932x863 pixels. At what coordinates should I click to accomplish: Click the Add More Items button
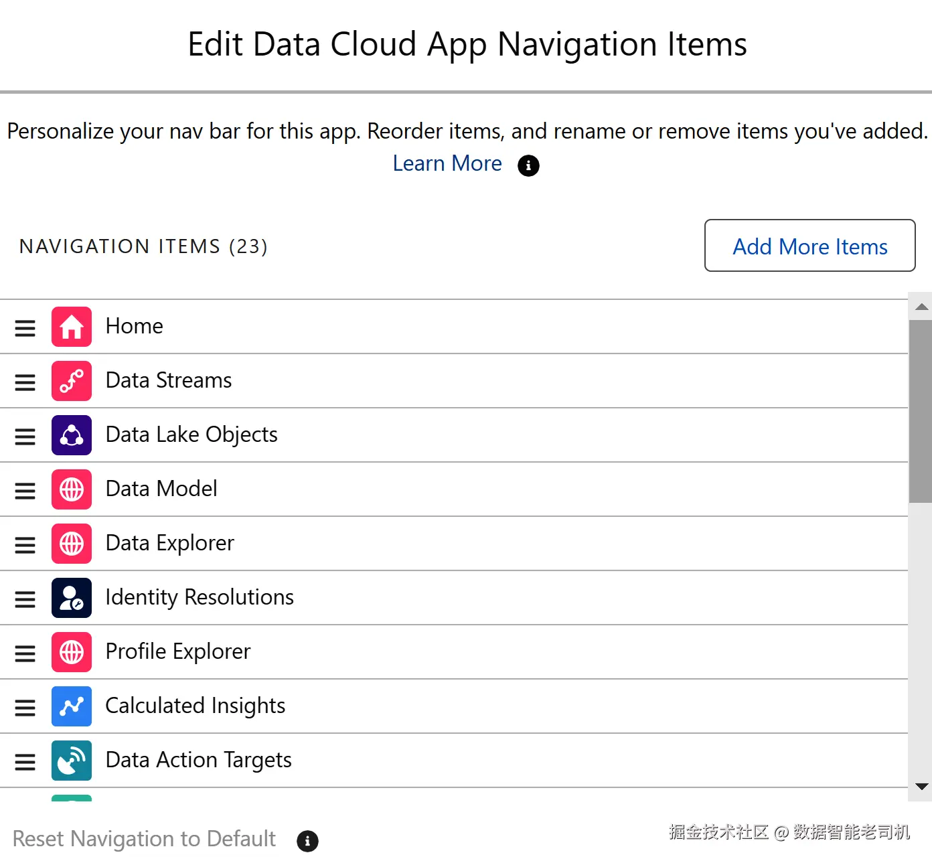tap(809, 246)
